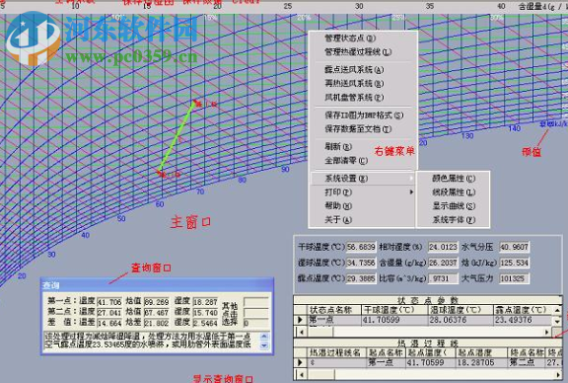The width and height of the screenshot is (568, 383).
Task: Click left arrow of 热湿过程线 horizontal scrollbar
Action: [x=301, y=374]
